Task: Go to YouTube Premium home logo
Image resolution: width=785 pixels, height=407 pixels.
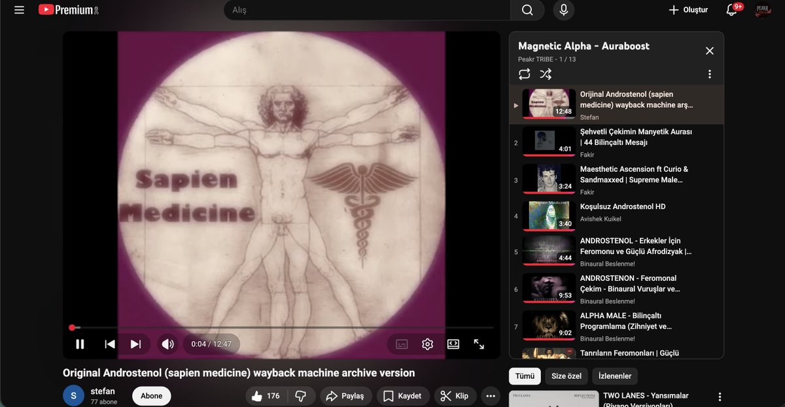Action: 69,10
